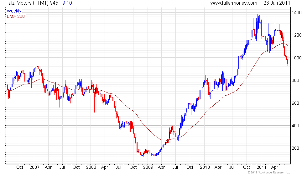Viewport: 307px width, 175px height.
Task: Select the Weekly timeframe label
Action: 14,11
